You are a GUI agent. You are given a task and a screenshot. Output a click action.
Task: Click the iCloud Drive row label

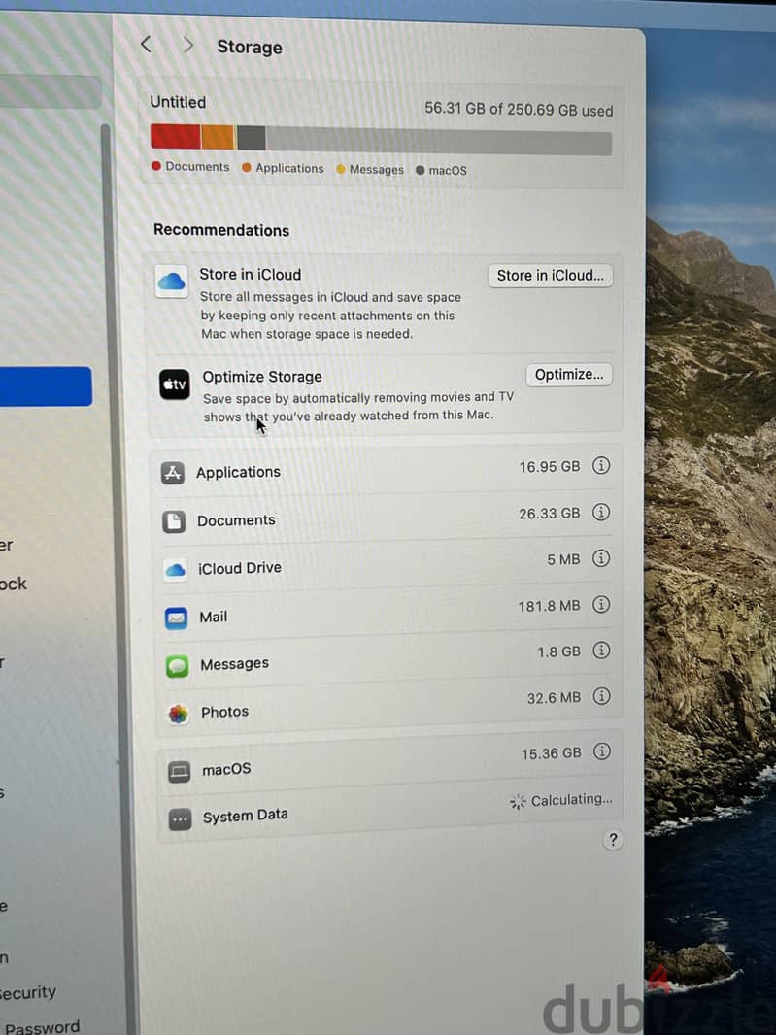coord(240,568)
